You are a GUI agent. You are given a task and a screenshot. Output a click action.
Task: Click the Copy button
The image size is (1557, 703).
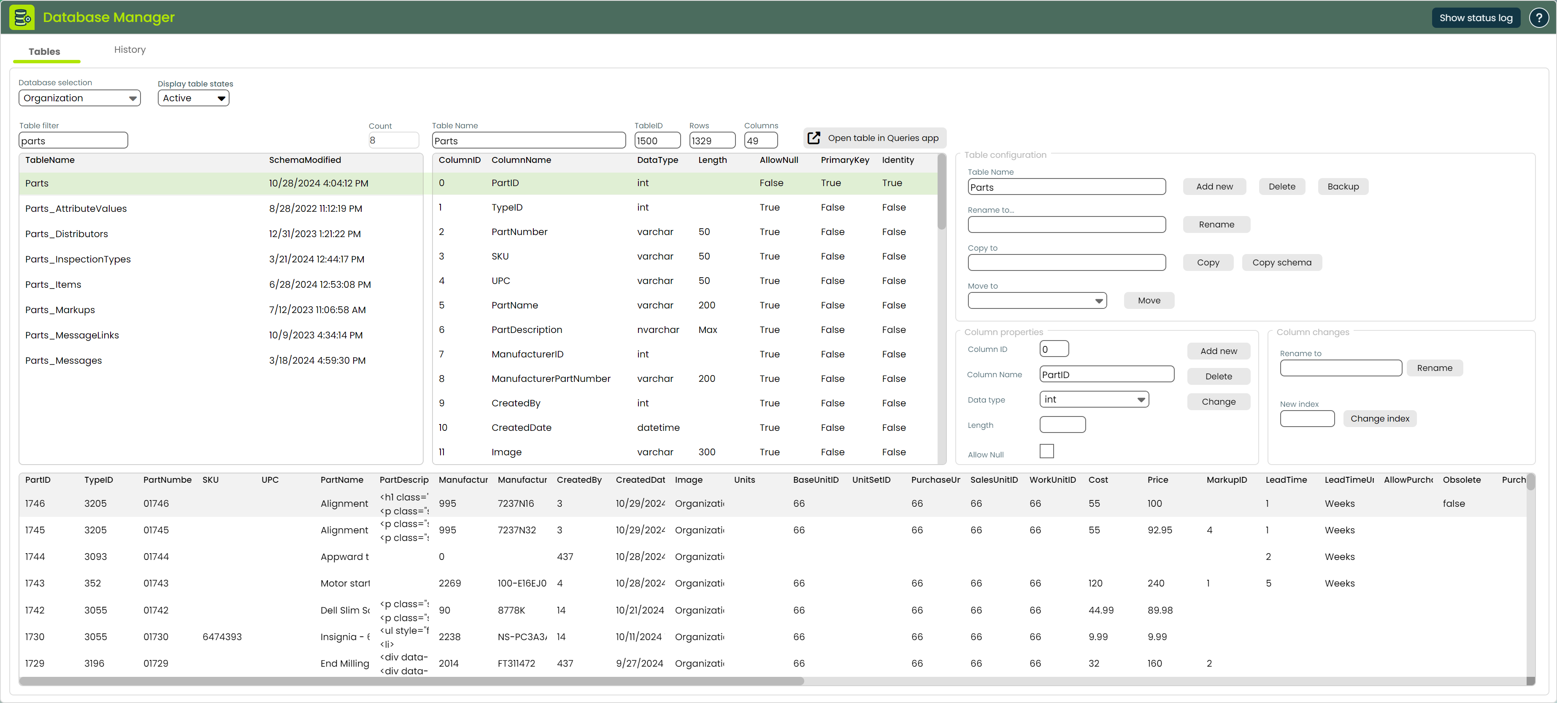pos(1208,262)
